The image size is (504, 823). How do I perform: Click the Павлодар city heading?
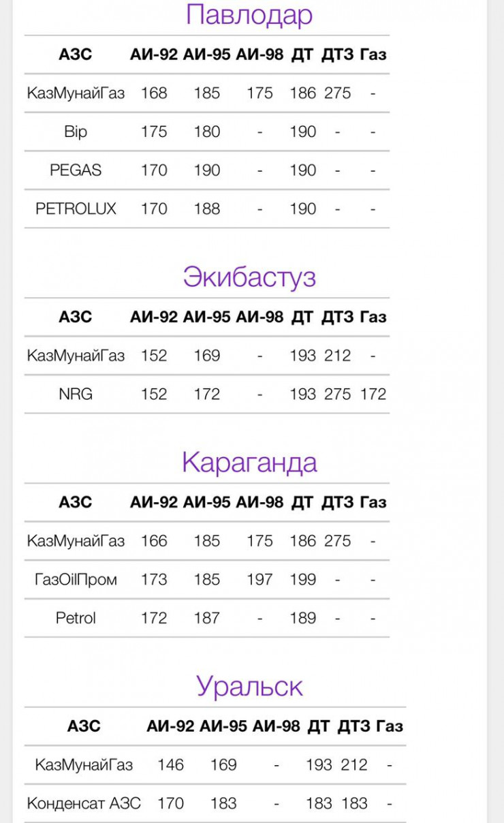pyautogui.click(x=249, y=15)
